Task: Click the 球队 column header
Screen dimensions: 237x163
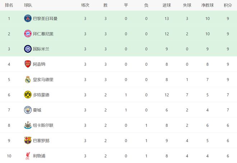Action: 28,5
